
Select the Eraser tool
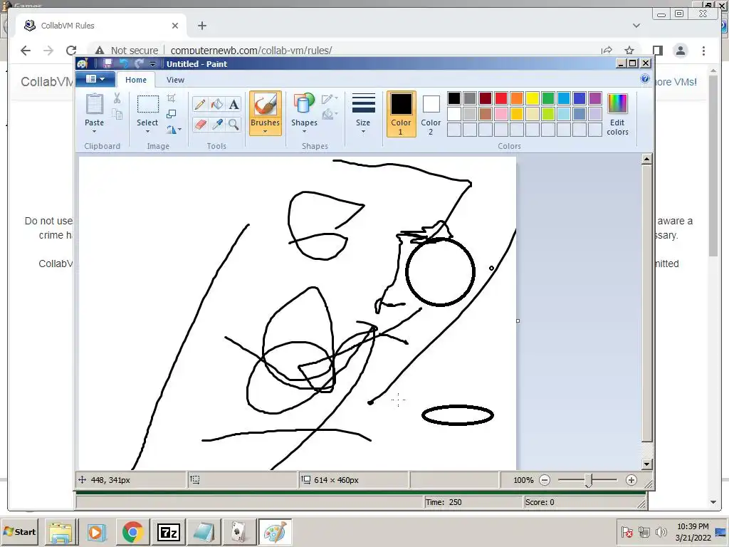tap(200, 124)
